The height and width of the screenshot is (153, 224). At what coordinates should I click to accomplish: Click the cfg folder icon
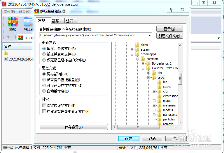tap(160, 91)
